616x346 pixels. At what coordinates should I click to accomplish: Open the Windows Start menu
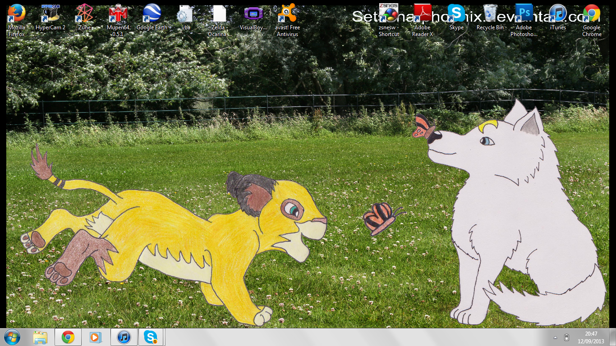tap(12, 337)
